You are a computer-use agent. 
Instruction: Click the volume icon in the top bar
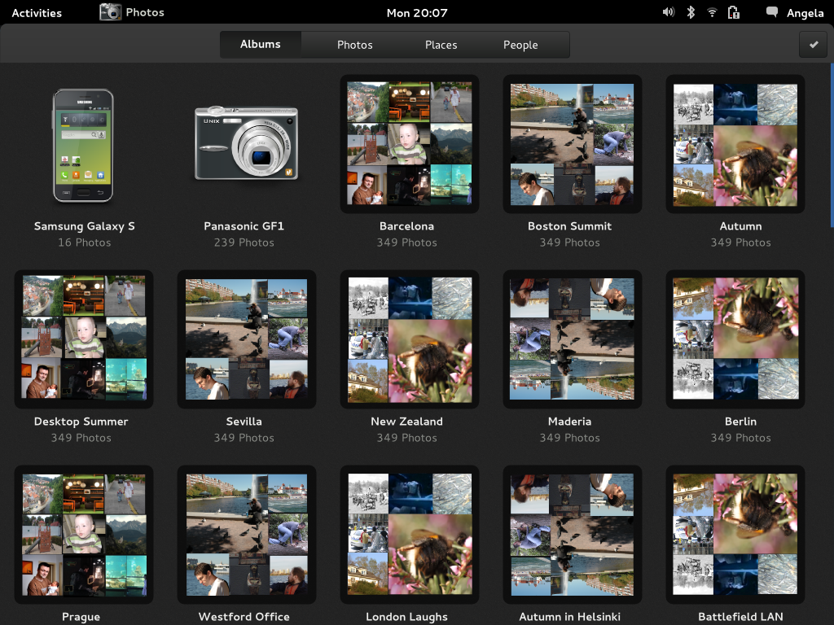point(668,12)
